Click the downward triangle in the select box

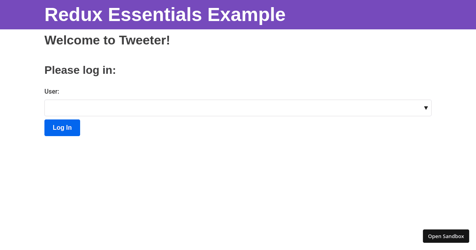click(x=426, y=108)
